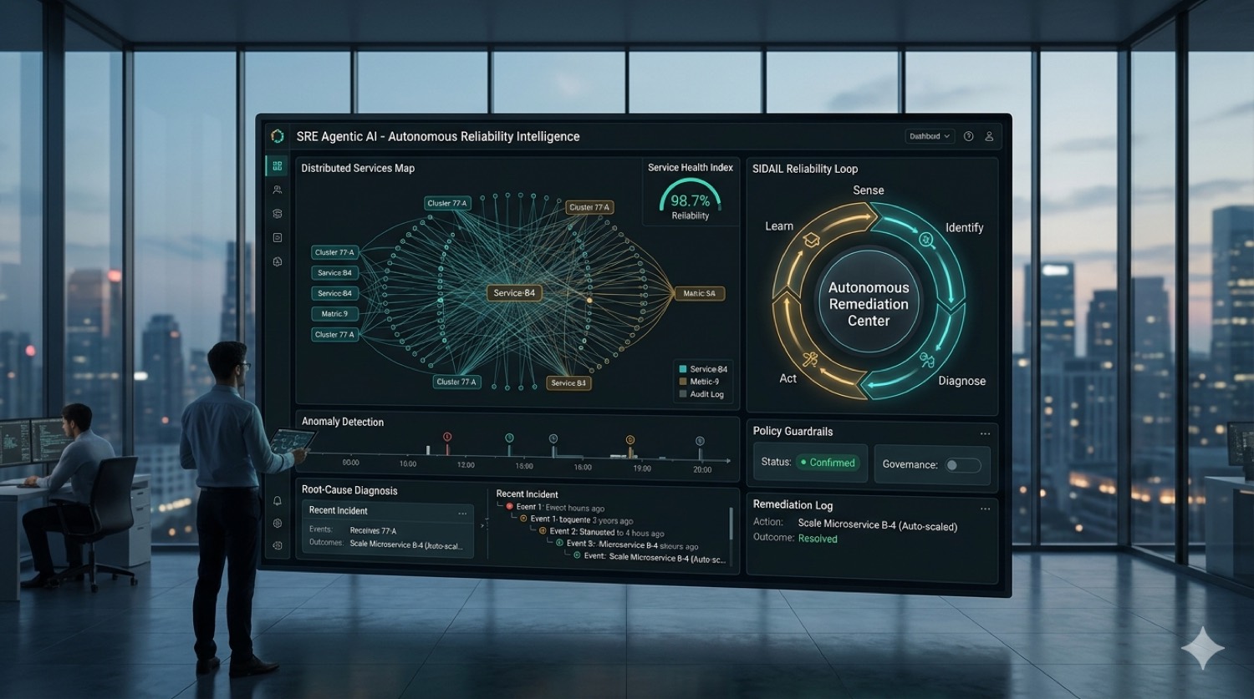The image size is (1254, 699).
Task: Click the fifth icon under the play-box
Action: [278, 261]
